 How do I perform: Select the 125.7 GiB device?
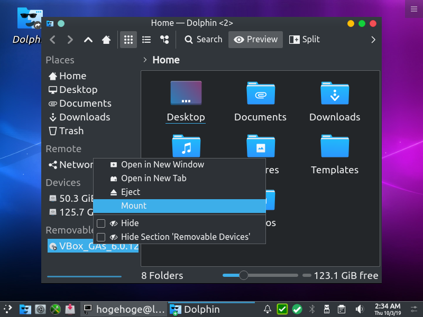[x=70, y=212]
